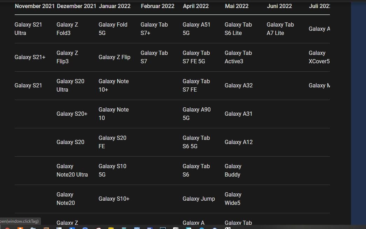Viewport: 366px width, 229px height.
Task: Click plain "Galaxy S21" in third row
Action: [28, 86]
